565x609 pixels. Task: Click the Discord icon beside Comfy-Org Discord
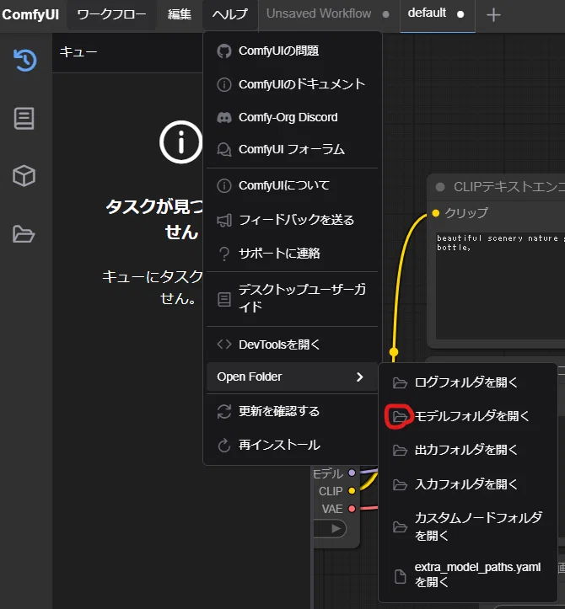(x=224, y=117)
